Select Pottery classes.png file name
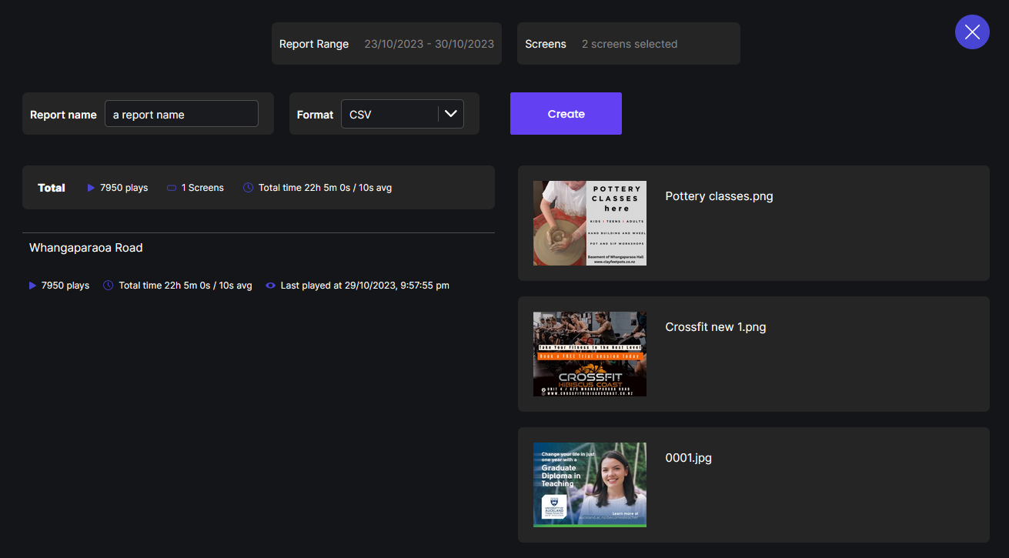Screen dimensions: 1009x558 point(719,196)
